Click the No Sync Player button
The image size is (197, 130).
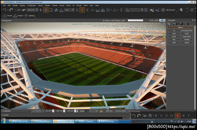click(121, 111)
